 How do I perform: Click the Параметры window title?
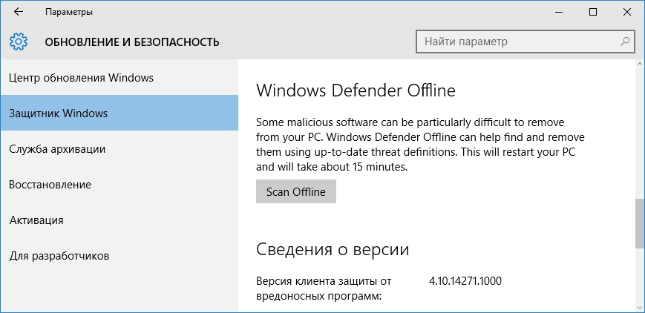point(69,13)
